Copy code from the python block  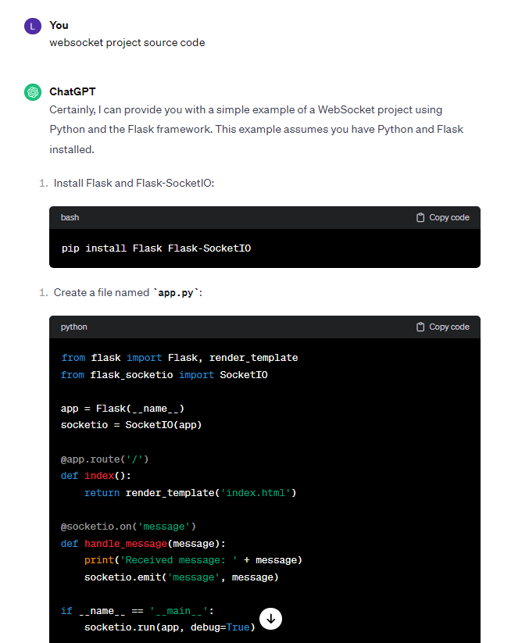(442, 327)
